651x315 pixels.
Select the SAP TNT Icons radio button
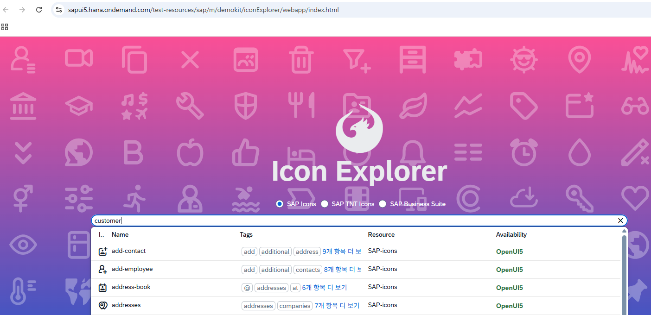coord(325,204)
